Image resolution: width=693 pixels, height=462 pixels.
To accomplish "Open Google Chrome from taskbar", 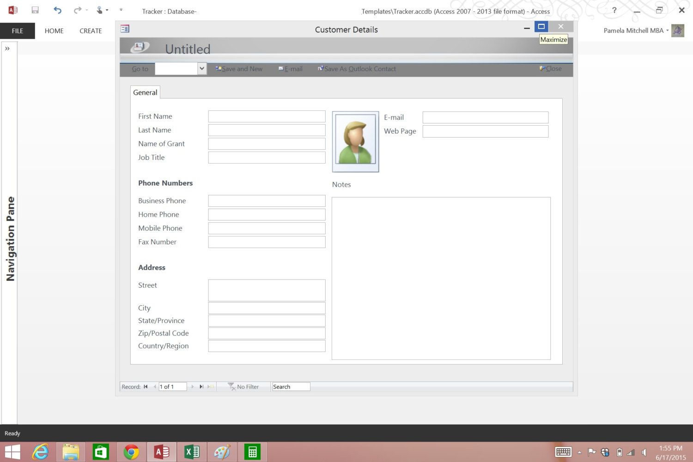I will [x=131, y=452].
